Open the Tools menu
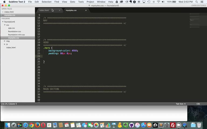Screen dimensions: 207x129 [x=81, y=2]
